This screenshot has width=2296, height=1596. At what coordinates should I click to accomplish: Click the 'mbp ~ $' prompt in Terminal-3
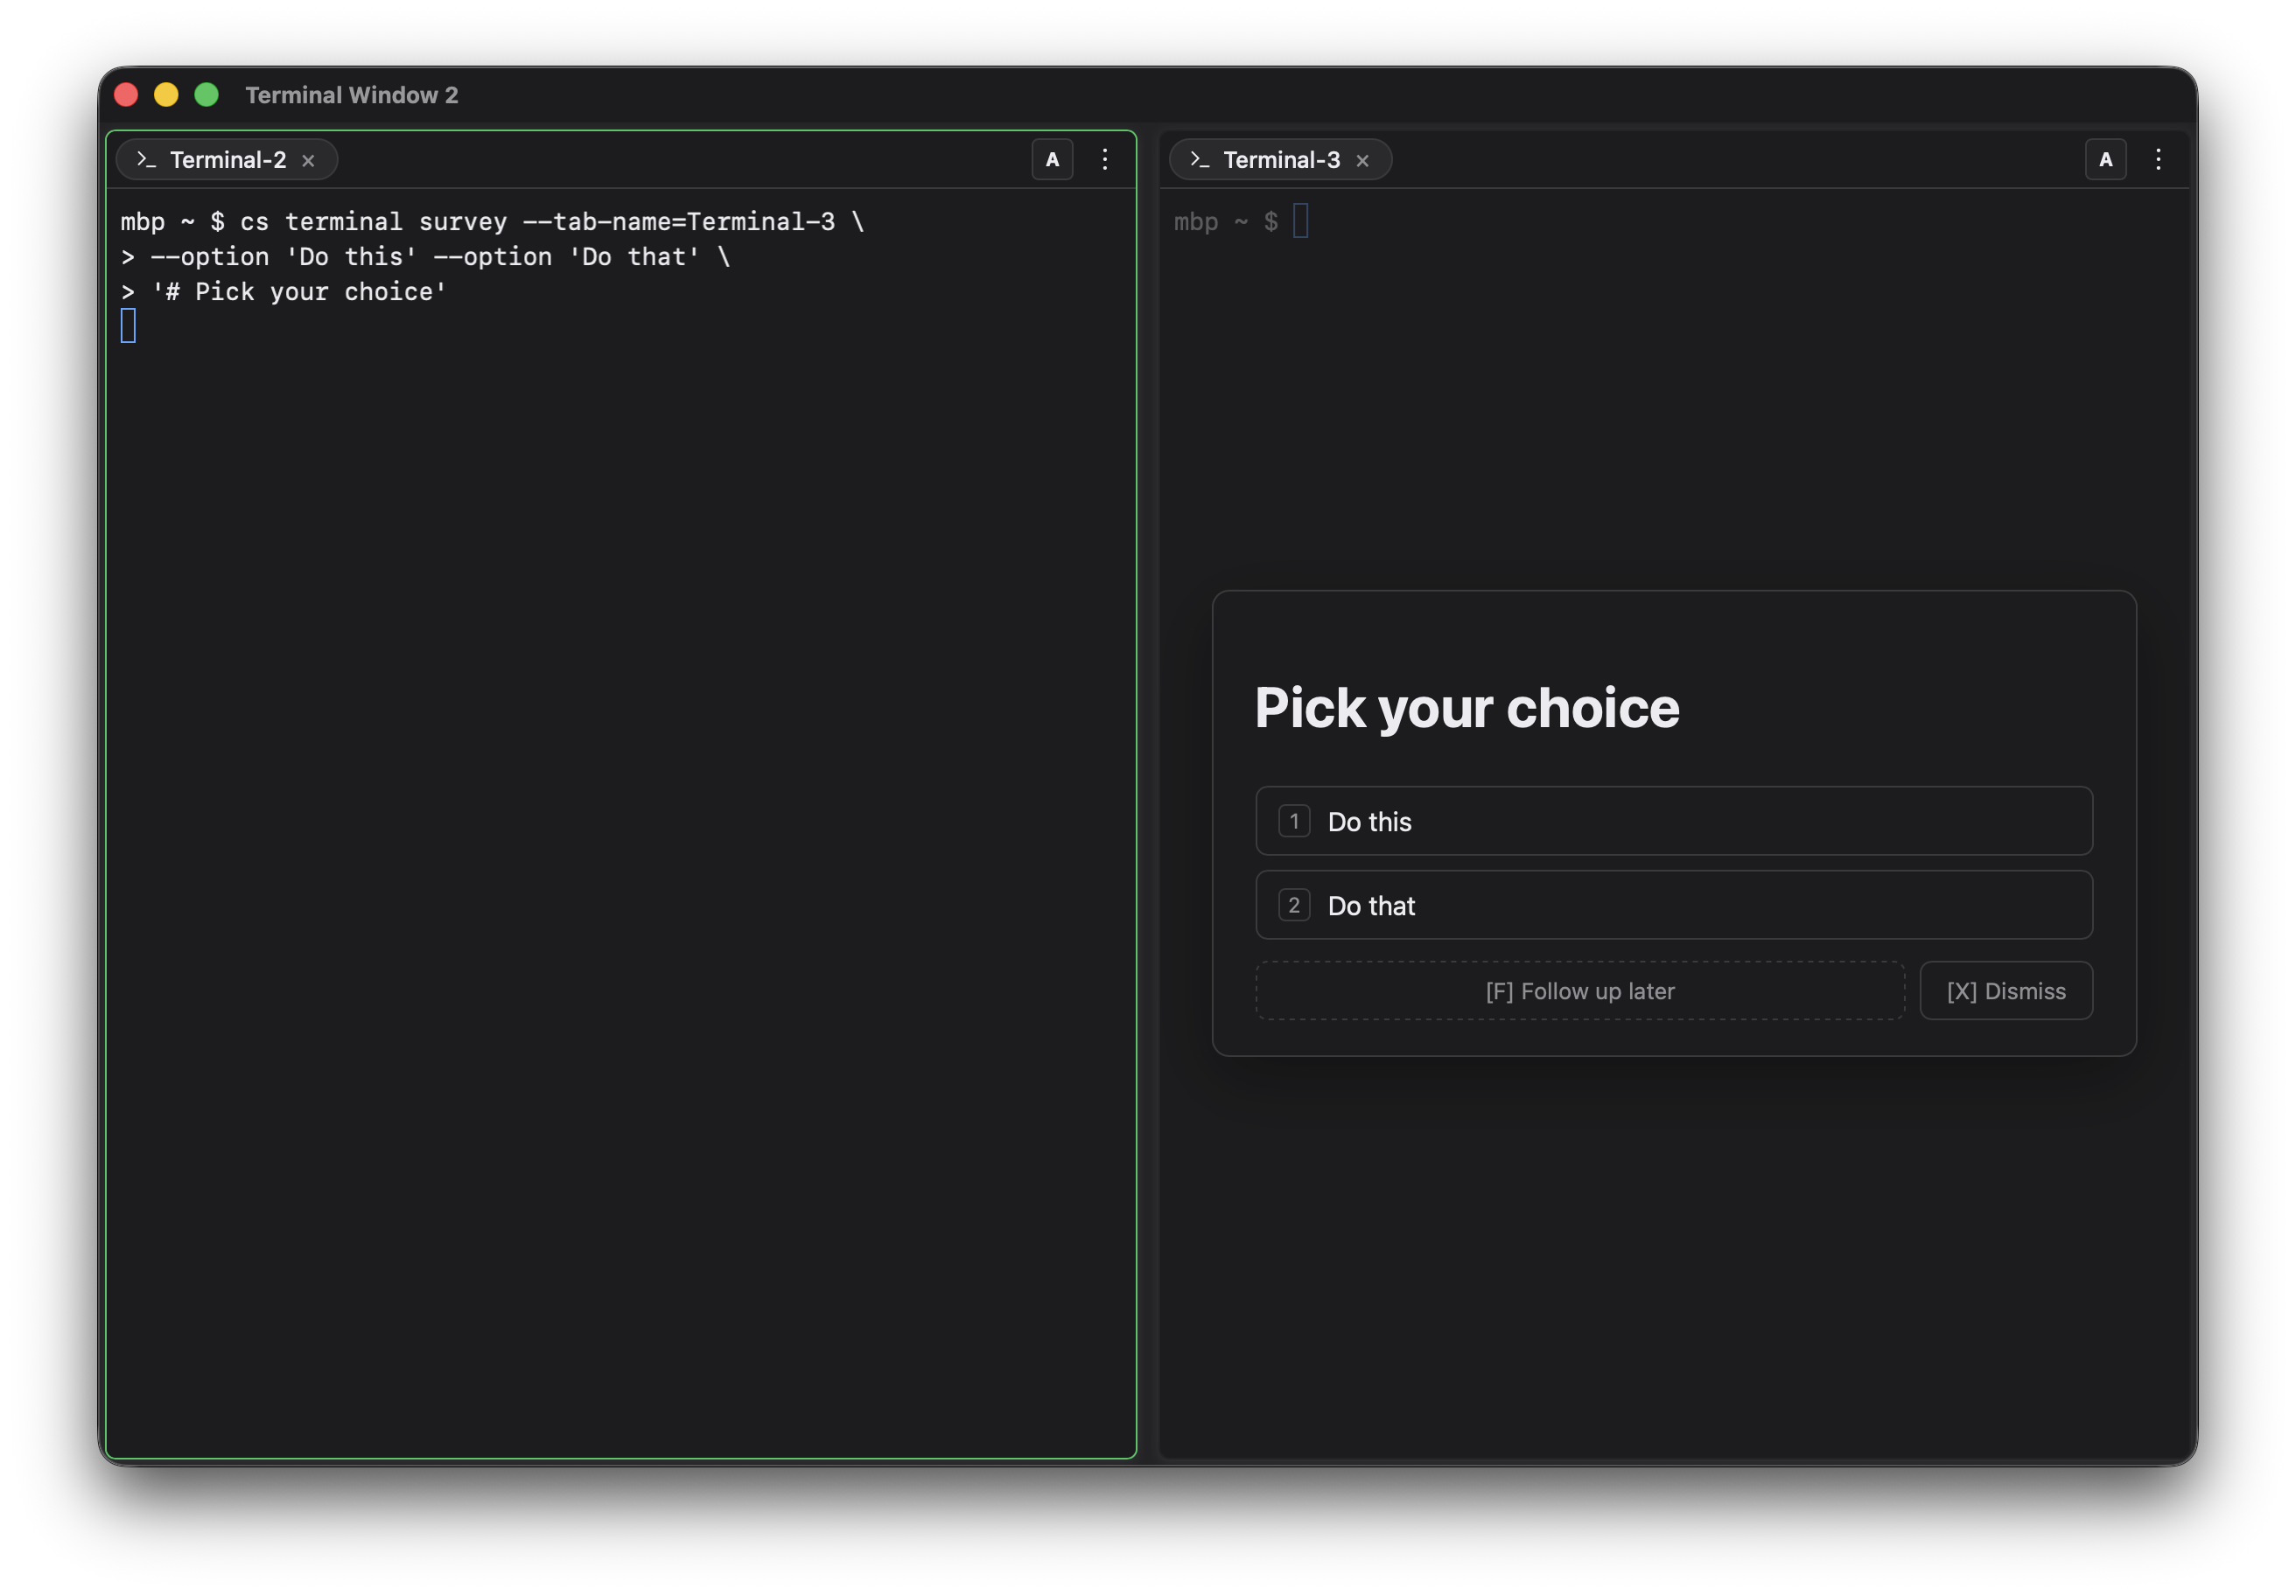(x=1226, y=222)
